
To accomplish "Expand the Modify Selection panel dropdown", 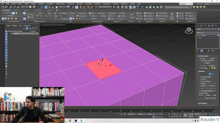I will (x=40, y=22).
